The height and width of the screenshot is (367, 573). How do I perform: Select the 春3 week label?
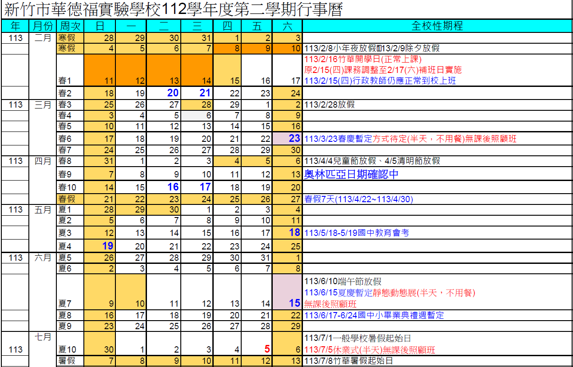(x=65, y=104)
